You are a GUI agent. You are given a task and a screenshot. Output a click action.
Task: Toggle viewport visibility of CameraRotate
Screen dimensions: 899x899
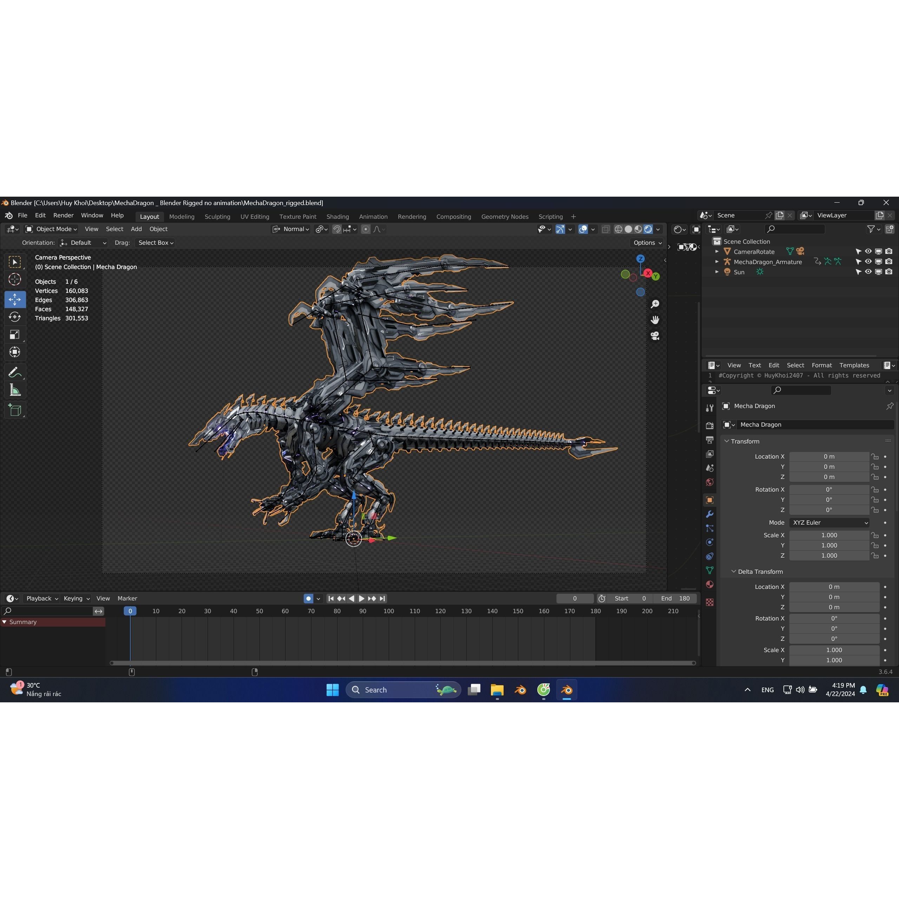click(x=868, y=251)
